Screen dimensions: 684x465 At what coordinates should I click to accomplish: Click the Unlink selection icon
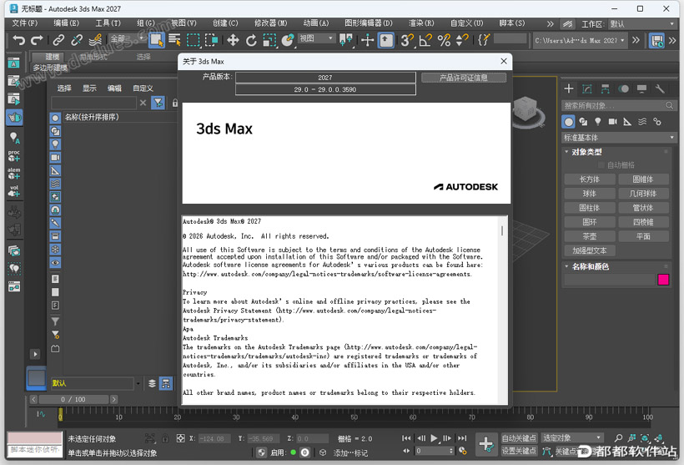(77, 40)
